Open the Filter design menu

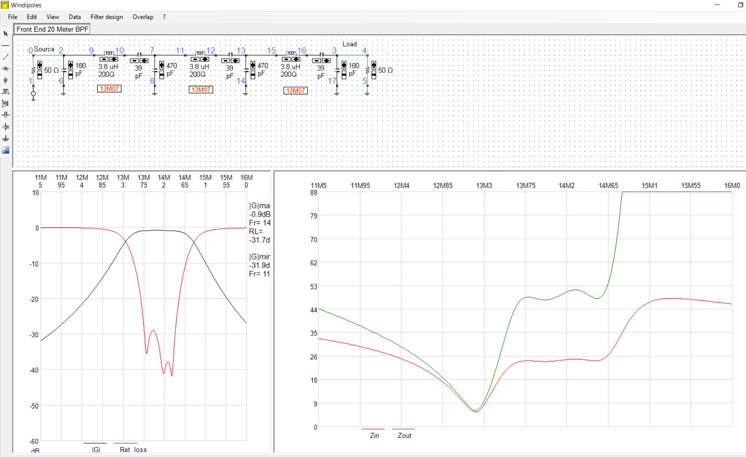point(107,17)
